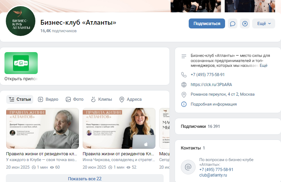Subscribe with the Подписаться button
The height and width of the screenshot is (182, 281).
click(x=207, y=23)
